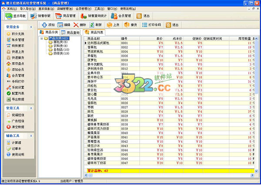Click the 显示导航 main toolbar button
The width and height of the screenshot is (261, 185).
(16, 16)
